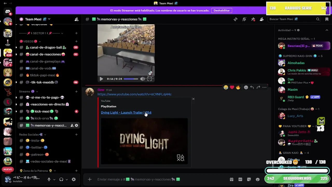Open the inbox bookmark icon
The image size is (332, 187).
coord(327,19)
